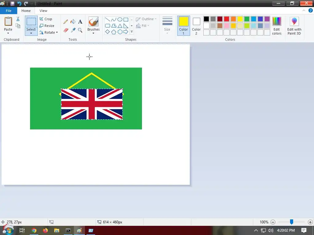
Task: Pick the Polygon shape
Action: tap(113, 26)
